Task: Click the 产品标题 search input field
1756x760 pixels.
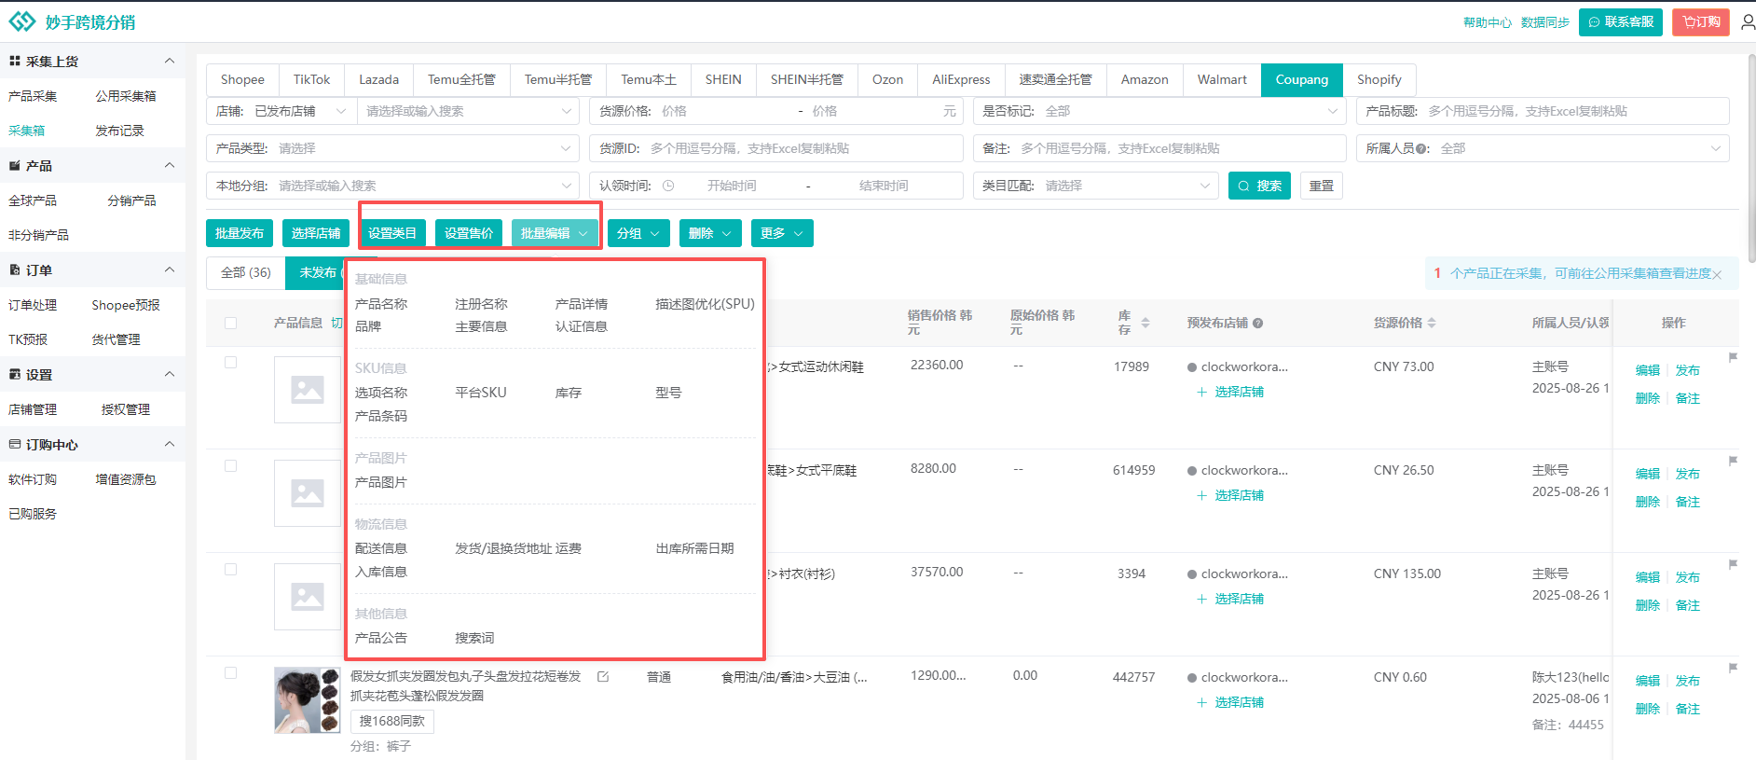Action: pos(1574,111)
